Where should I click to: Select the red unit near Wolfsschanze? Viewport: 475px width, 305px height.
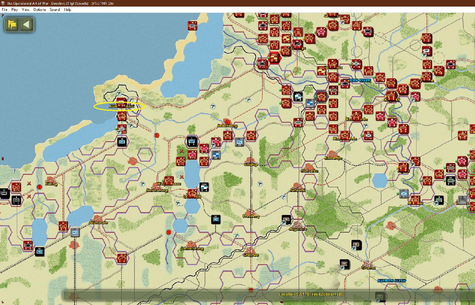pyautogui.click(x=169, y=181)
